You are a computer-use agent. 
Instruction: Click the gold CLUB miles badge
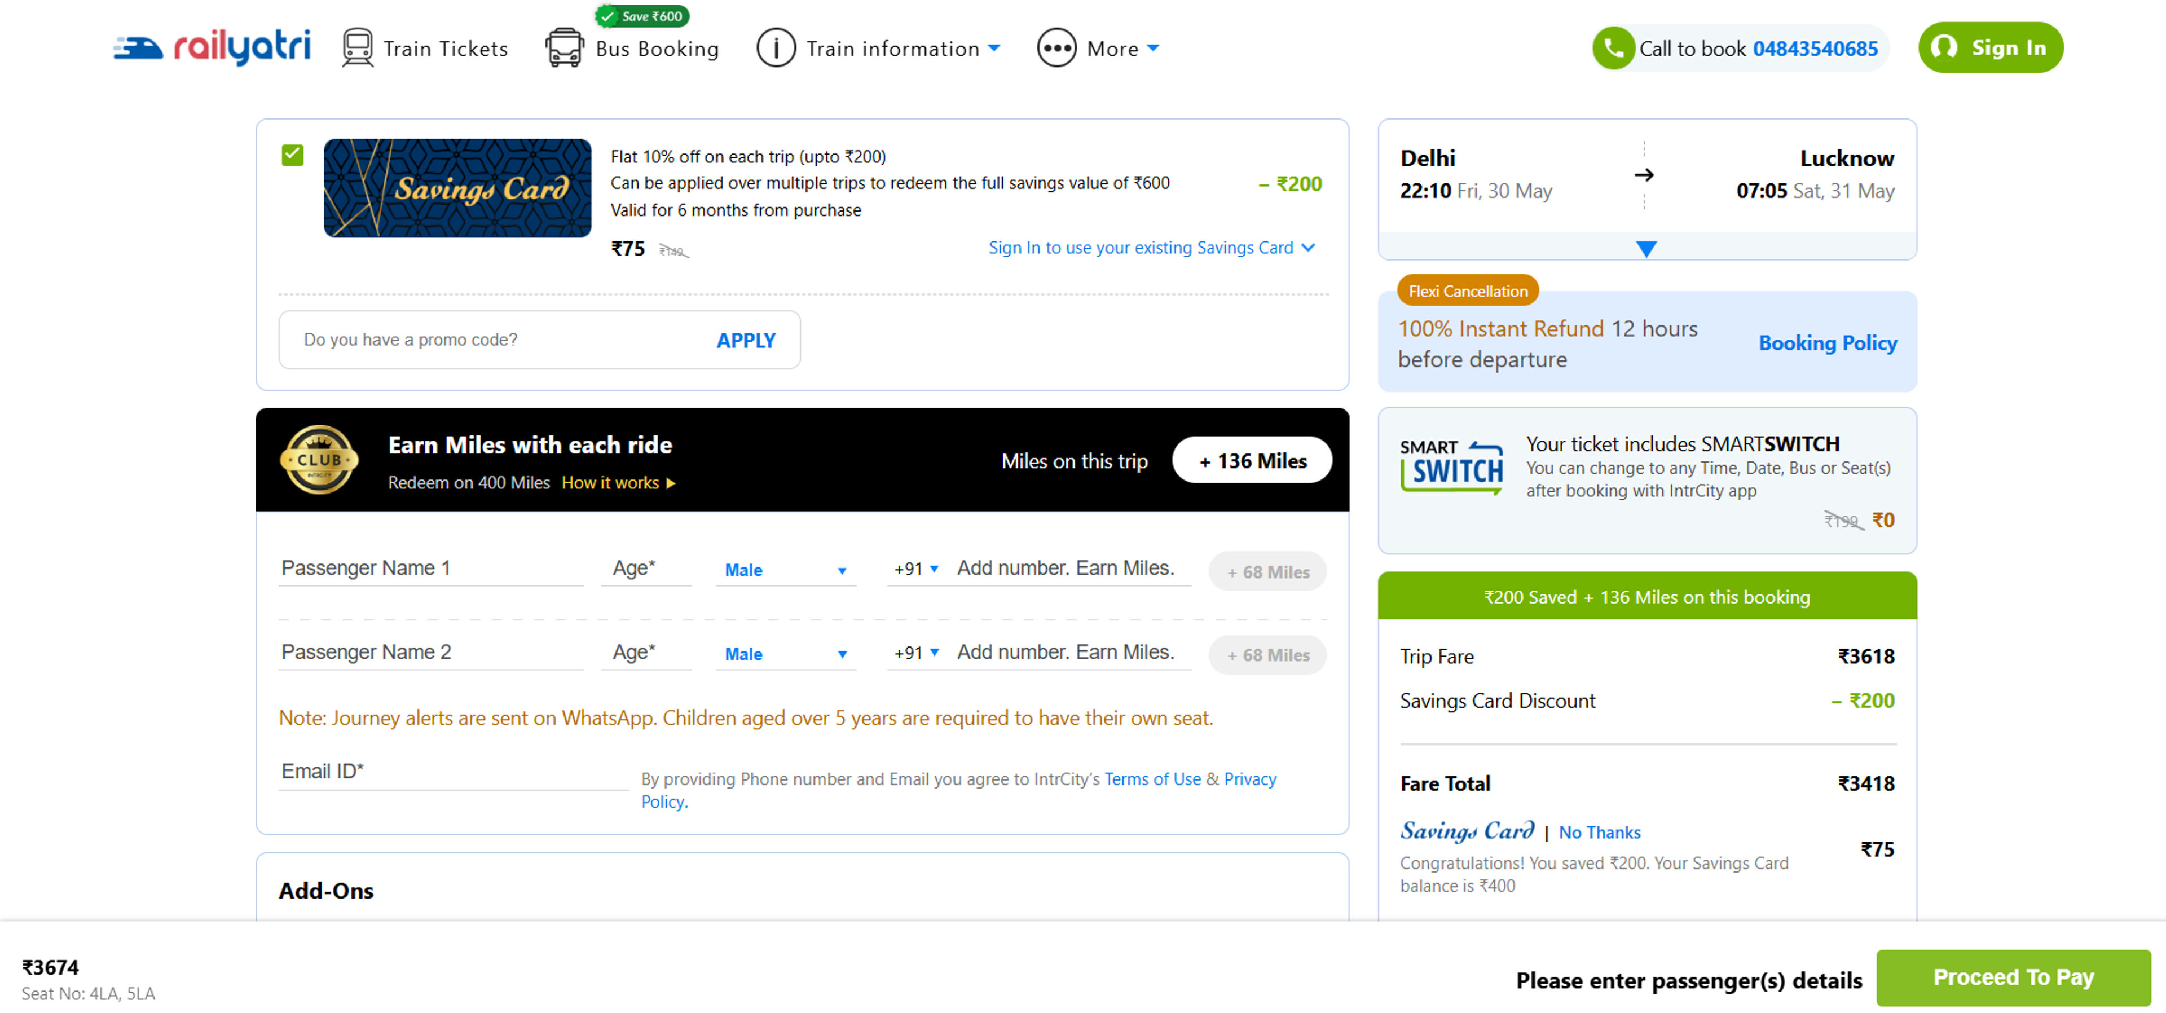(x=319, y=459)
